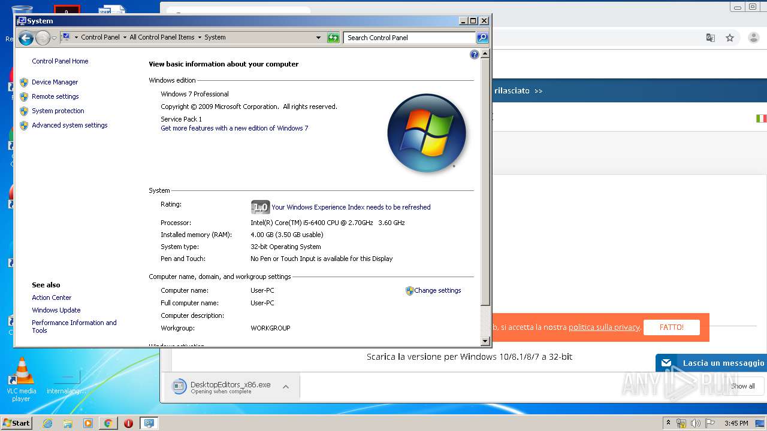
Task: Open System protection from the sidebar
Action: pyautogui.click(x=58, y=111)
